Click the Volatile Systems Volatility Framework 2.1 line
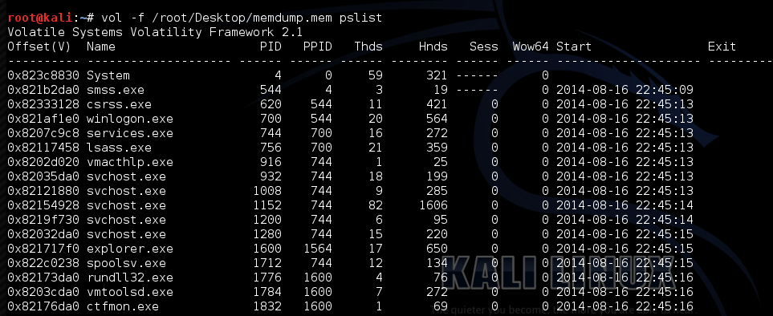773x316 pixels. click(155, 33)
